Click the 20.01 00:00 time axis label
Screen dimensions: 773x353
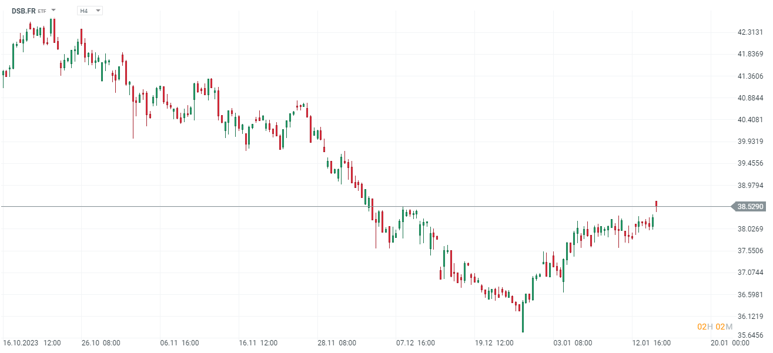pos(730,342)
